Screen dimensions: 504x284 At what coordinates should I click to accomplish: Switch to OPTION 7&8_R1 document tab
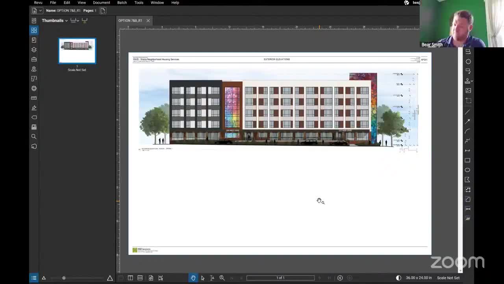point(130,21)
